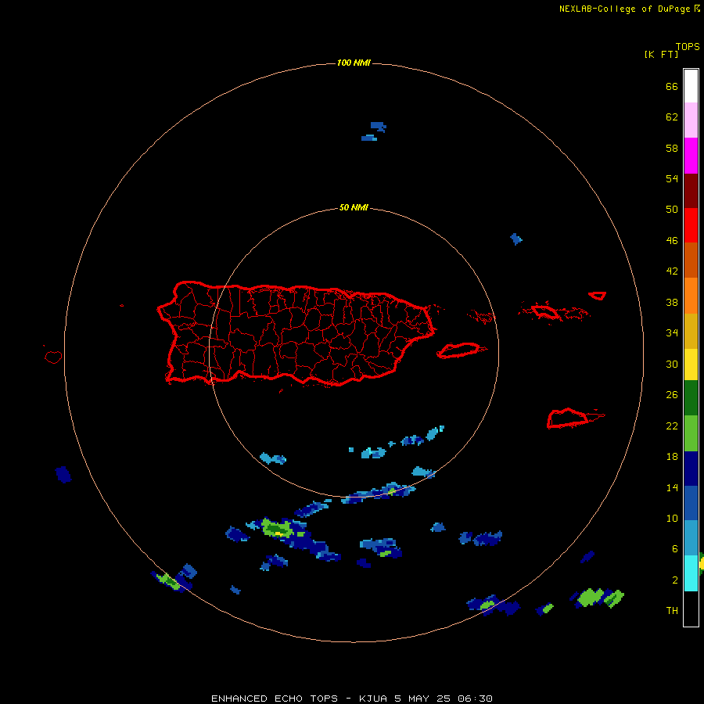Click the legend value "22"
This screenshot has width=704, height=704.
pyautogui.click(x=672, y=426)
